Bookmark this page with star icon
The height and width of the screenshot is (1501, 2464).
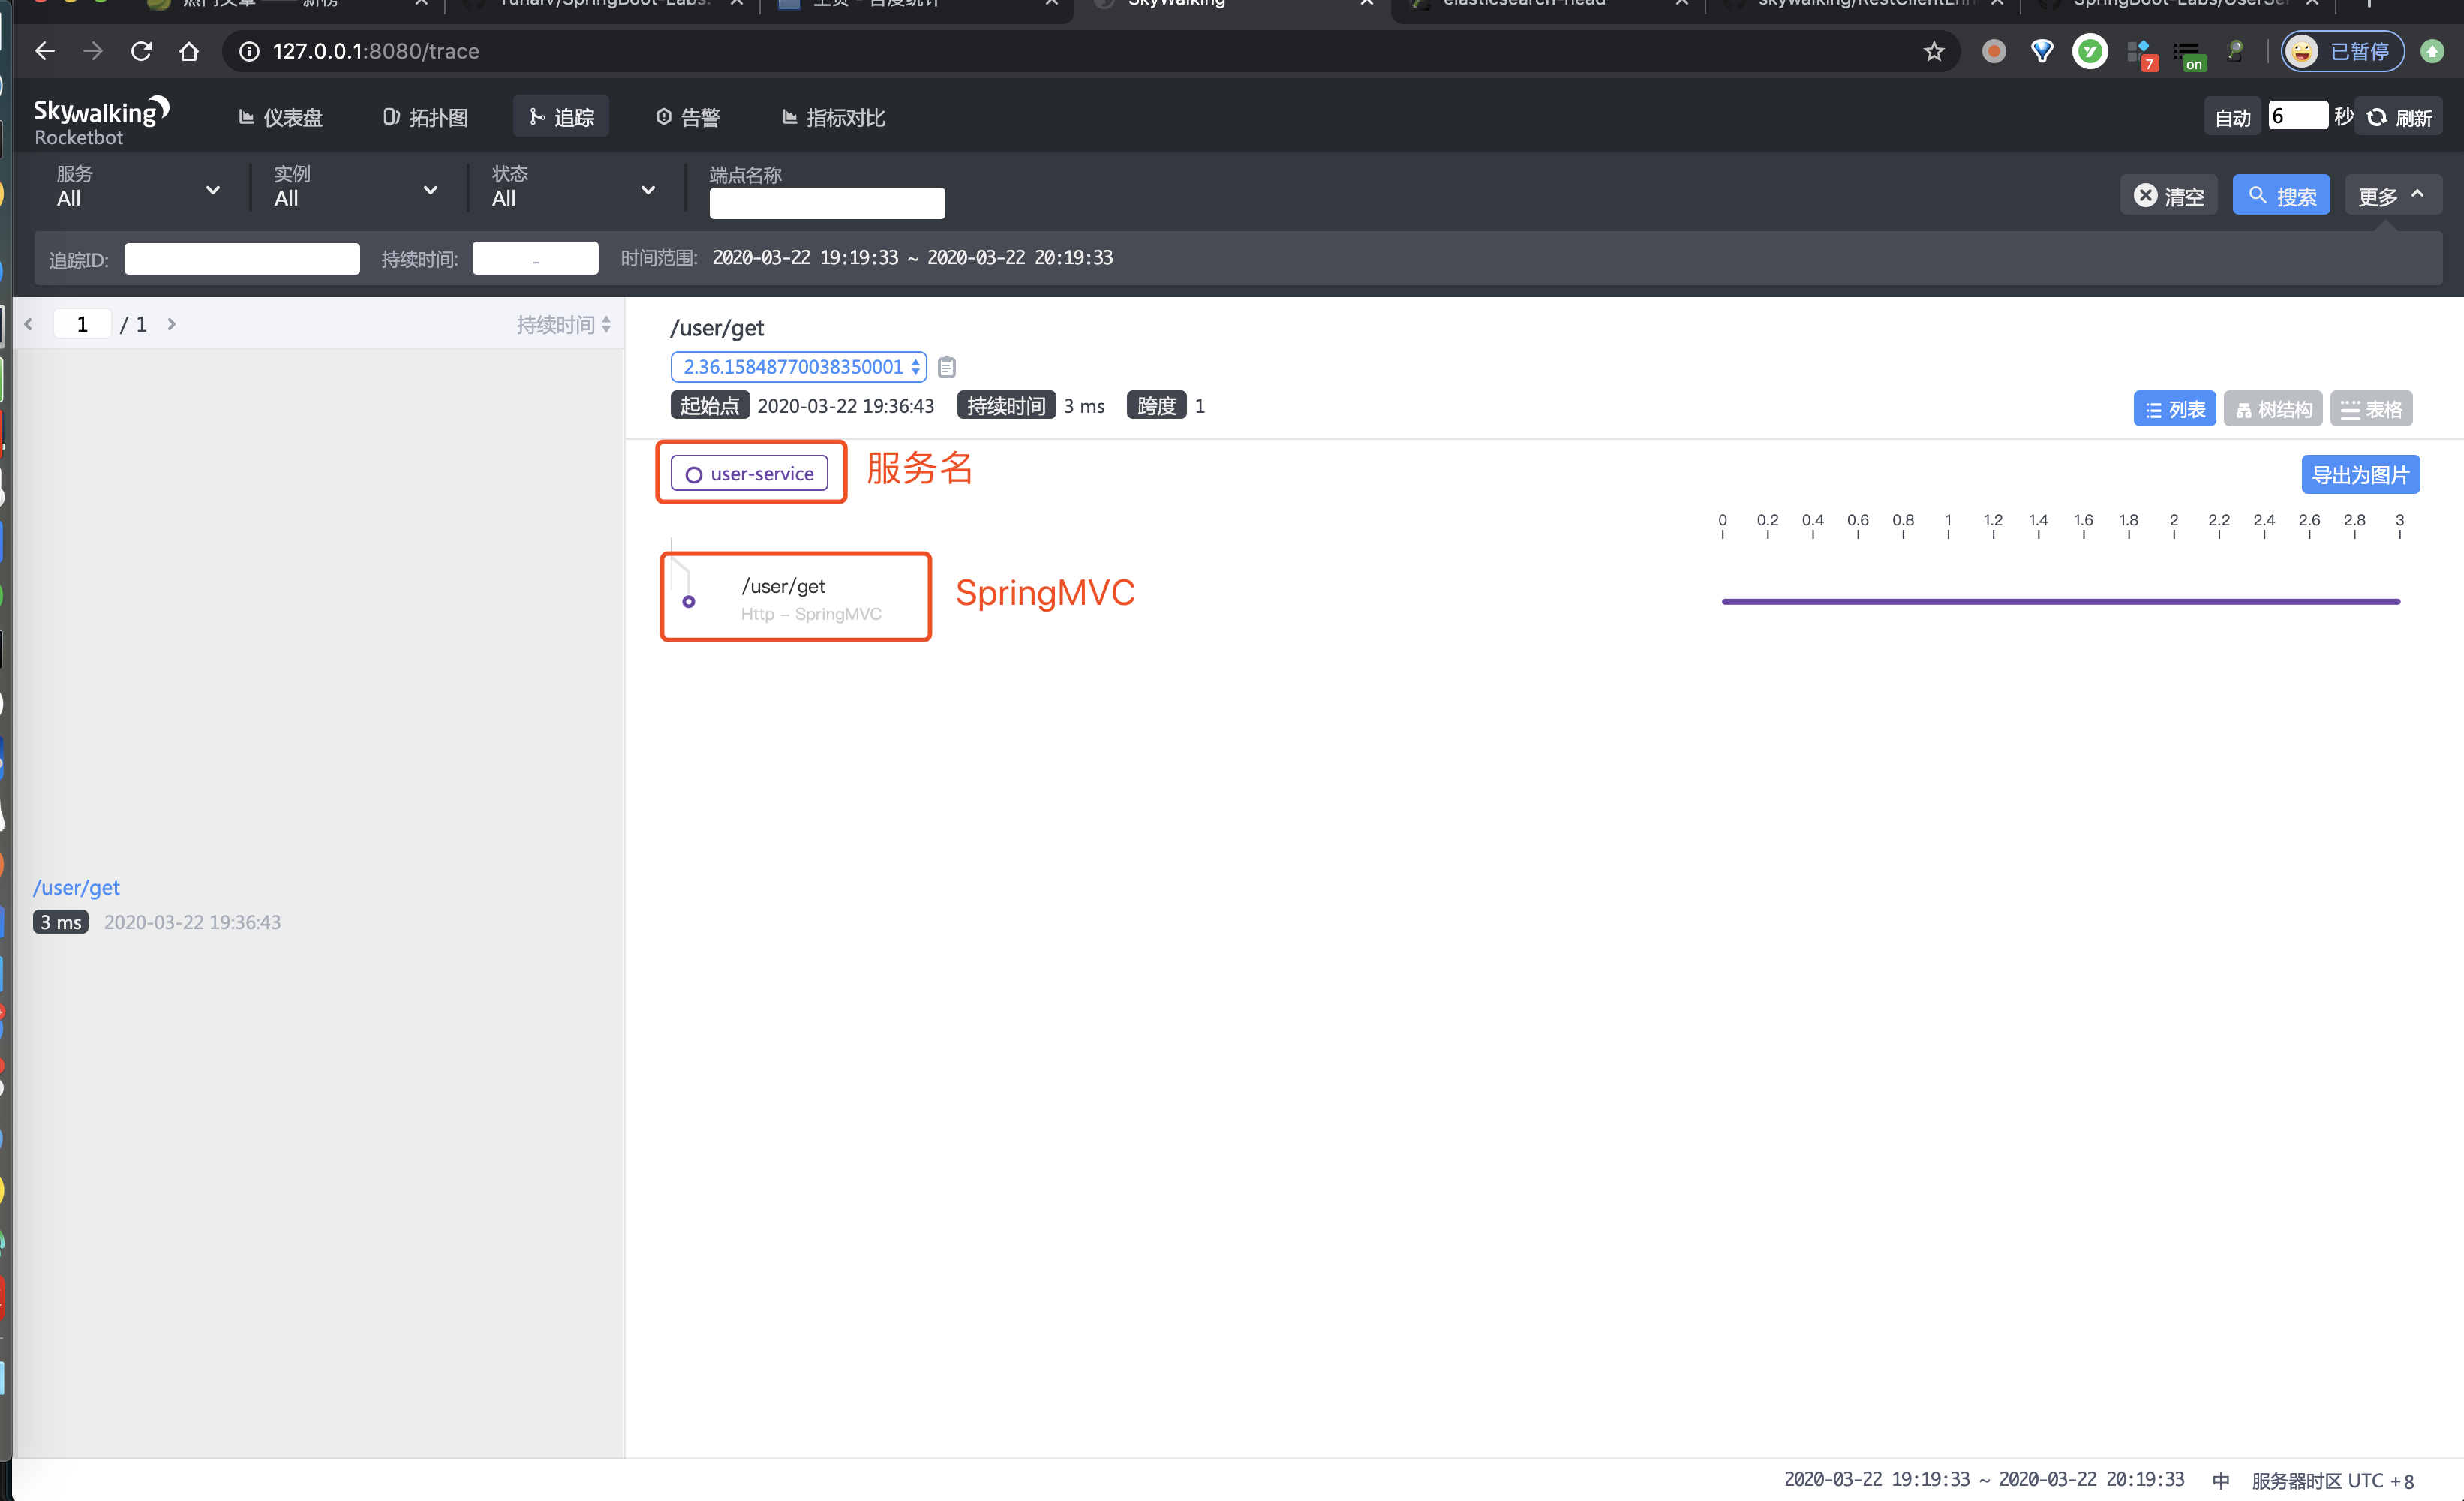[x=1933, y=51]
